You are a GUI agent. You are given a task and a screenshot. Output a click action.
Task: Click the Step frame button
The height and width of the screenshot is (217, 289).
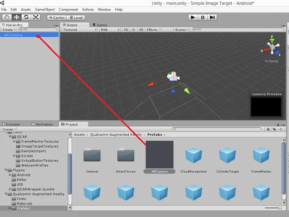212,17
